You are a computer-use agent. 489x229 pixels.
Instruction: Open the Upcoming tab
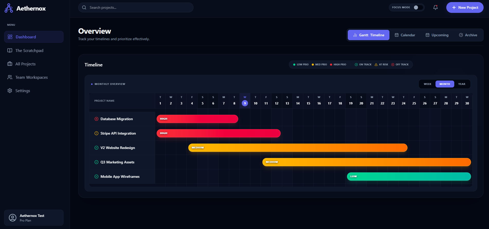(x=437, y=35)
